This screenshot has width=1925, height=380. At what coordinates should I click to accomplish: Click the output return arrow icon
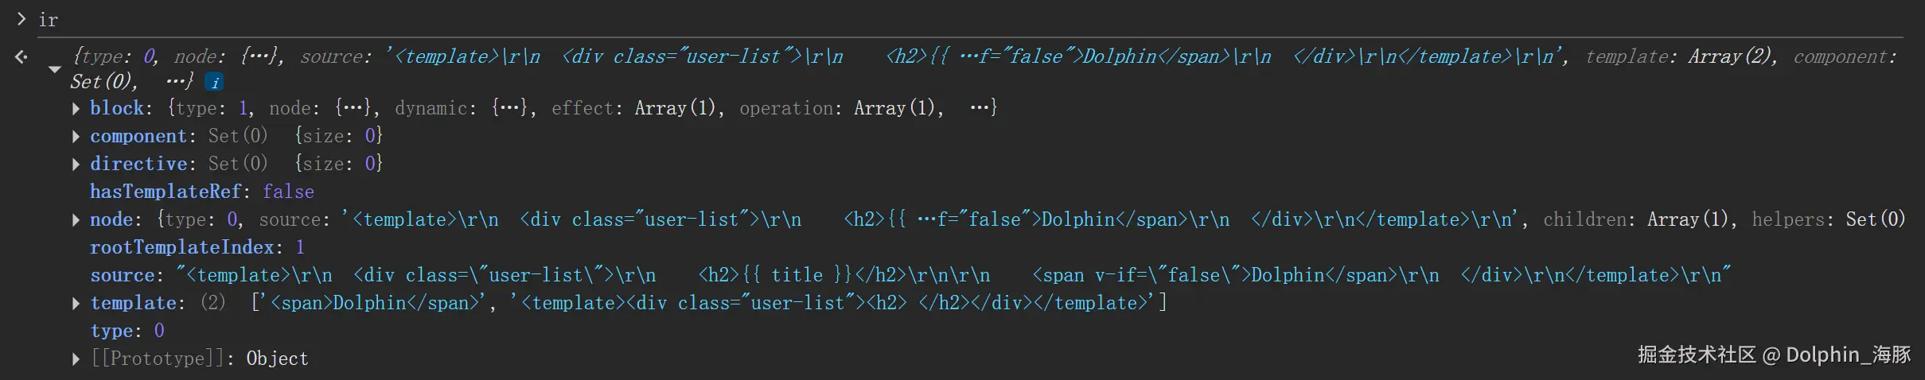[x=21, y=56]
